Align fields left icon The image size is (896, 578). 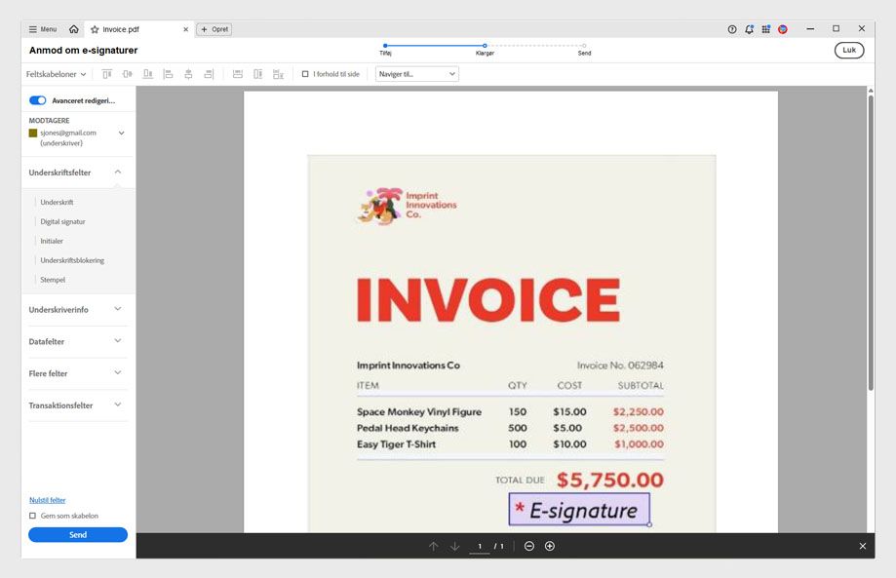168,74
